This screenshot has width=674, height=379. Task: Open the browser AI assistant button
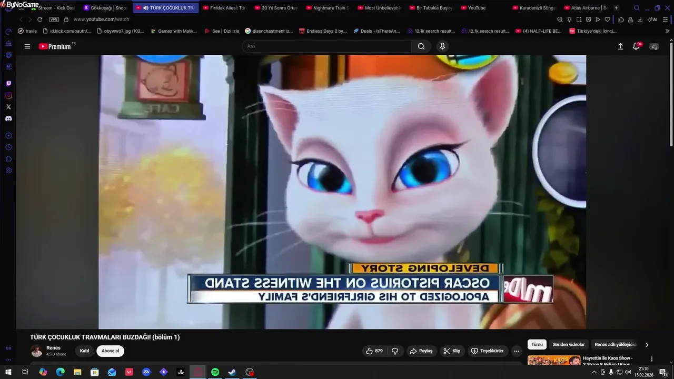point(652,19)
